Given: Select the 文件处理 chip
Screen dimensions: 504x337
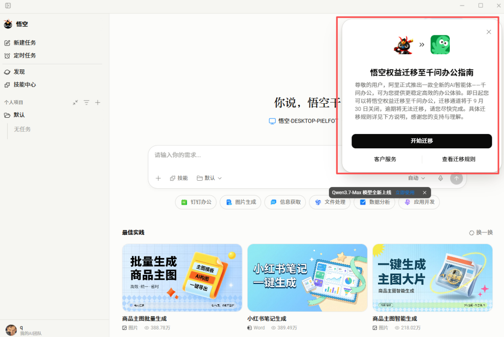Looking at the screenshot, I should (330, 202).
